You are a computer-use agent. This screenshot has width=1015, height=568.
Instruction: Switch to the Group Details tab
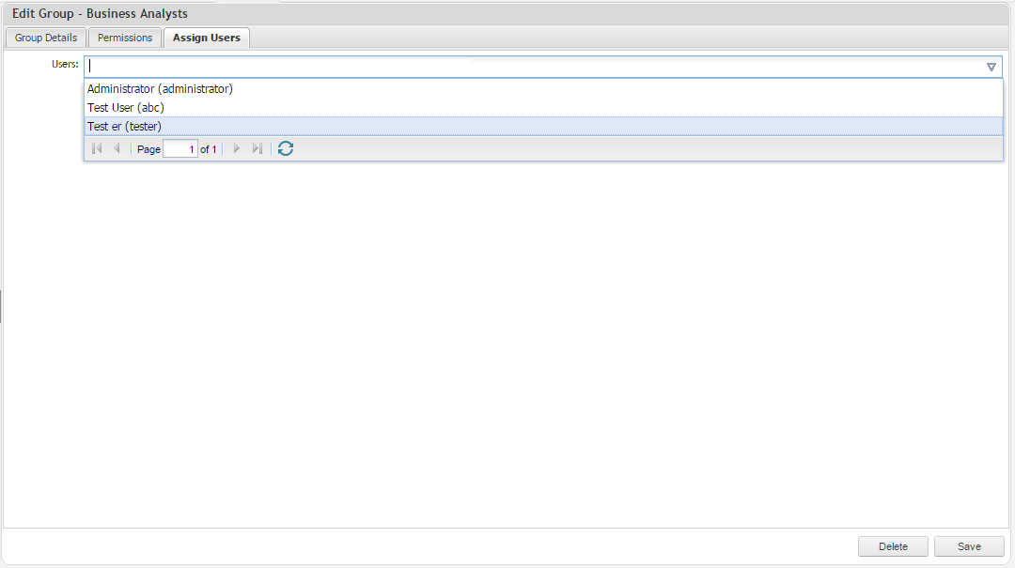pyautogui.click(x=46, y=38)
